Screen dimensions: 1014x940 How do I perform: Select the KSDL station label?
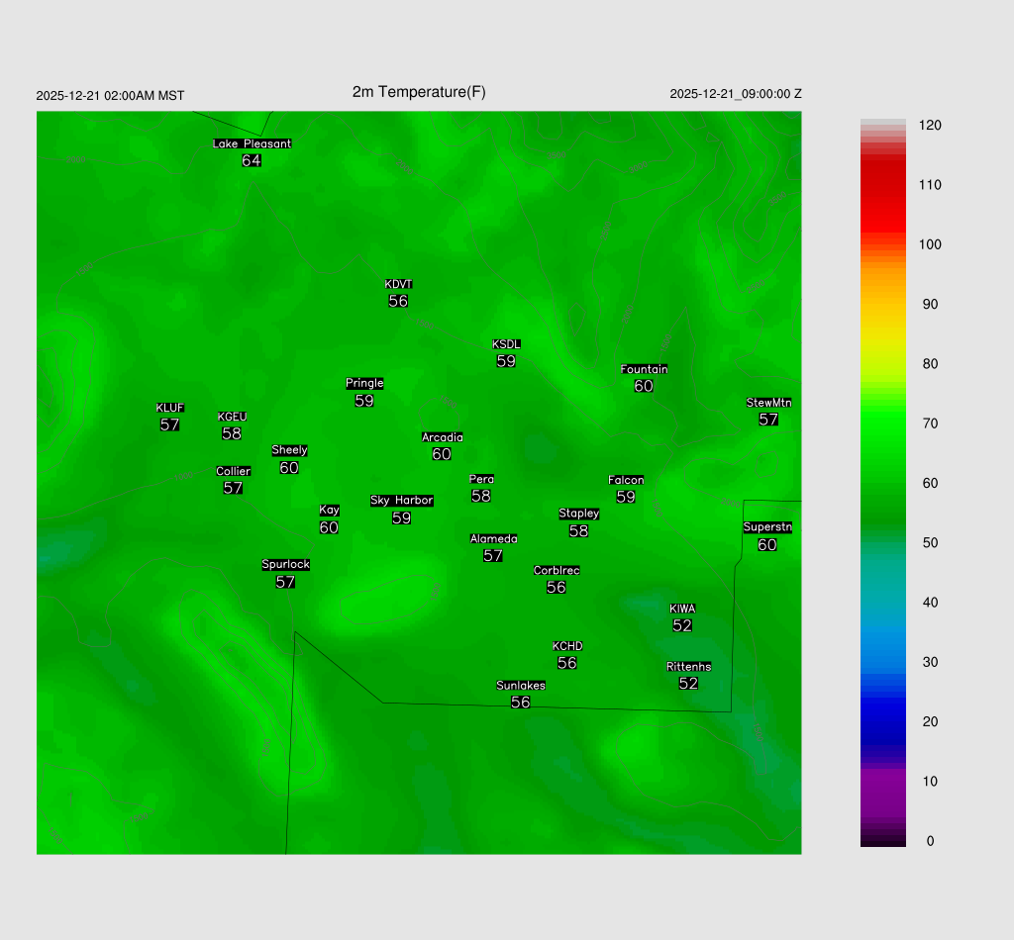click(506, 344)
